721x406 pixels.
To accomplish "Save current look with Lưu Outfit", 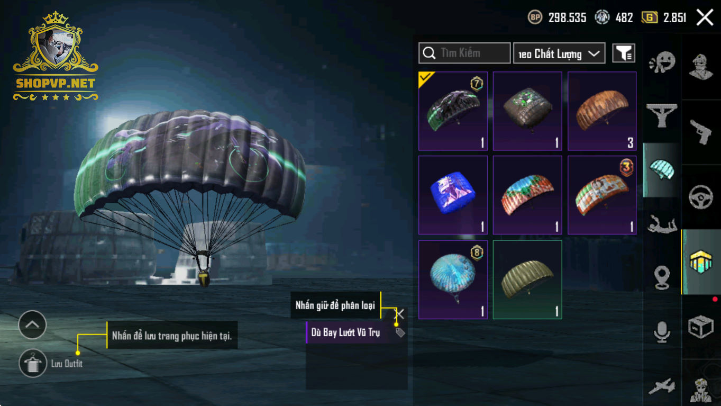I will tap(32, 364).
